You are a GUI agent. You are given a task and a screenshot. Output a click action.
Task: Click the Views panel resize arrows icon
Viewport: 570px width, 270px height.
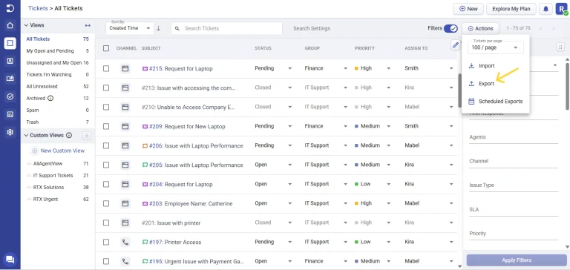tap(88, 25)
